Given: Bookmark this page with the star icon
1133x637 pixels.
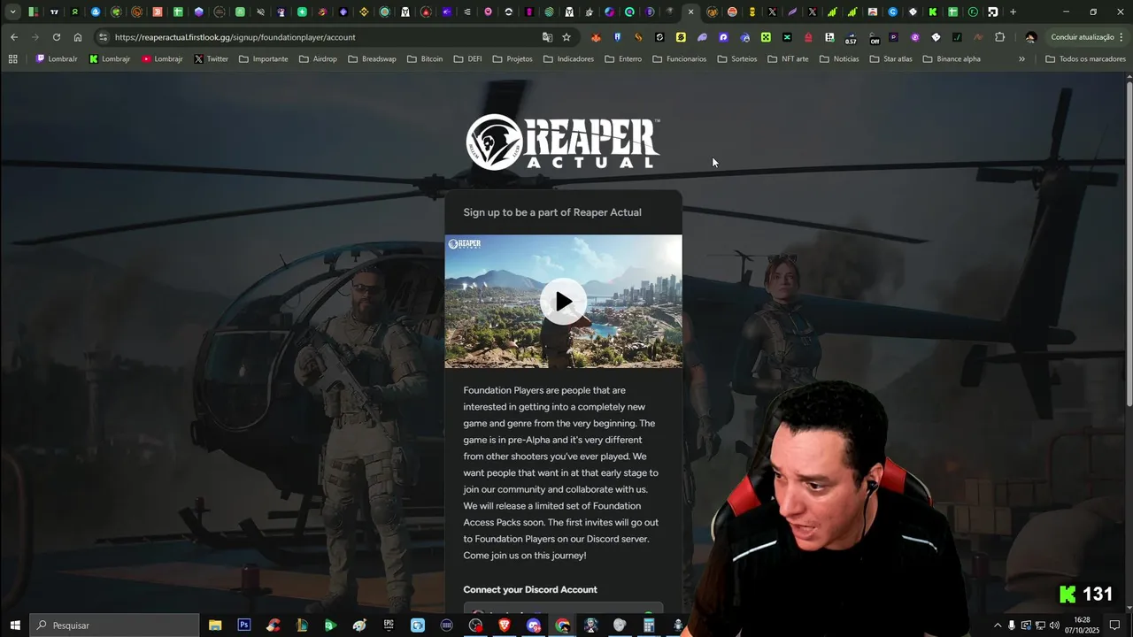Looking at the screenshot, I should 566,37.
